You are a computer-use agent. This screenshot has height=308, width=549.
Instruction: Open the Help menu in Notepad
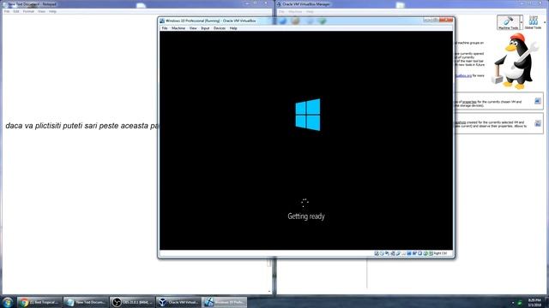pyautogui.click(x=52, y=11)
